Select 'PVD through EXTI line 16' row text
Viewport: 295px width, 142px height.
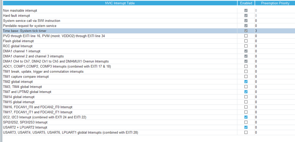54,36
